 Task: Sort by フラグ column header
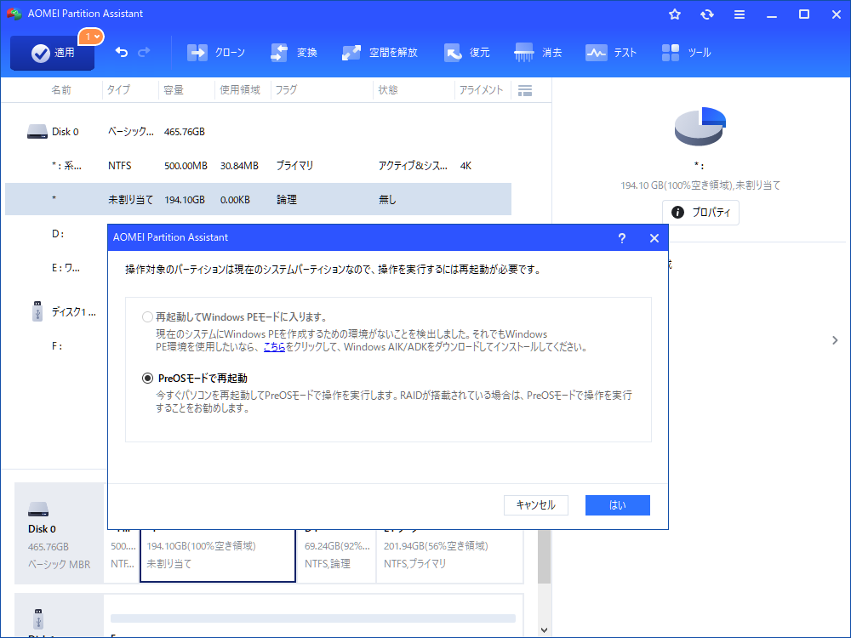coord(286,90)
